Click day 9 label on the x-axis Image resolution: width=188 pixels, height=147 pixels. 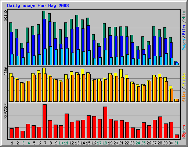[x=56, y=143]
